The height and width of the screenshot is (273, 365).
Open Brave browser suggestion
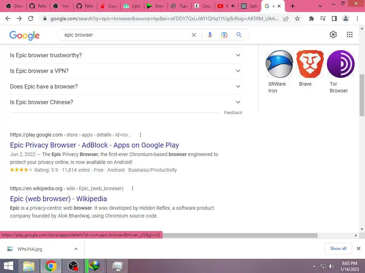pos(310,69)
